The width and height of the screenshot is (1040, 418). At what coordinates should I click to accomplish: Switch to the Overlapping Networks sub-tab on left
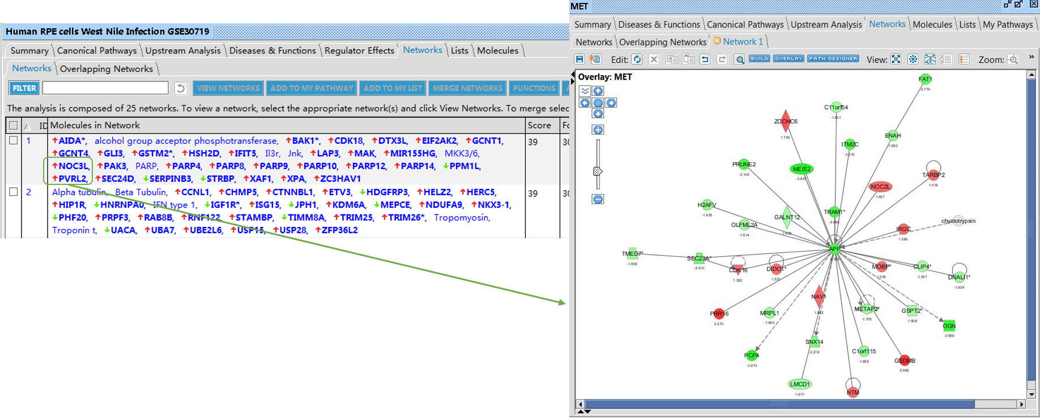tap(106, 69)
